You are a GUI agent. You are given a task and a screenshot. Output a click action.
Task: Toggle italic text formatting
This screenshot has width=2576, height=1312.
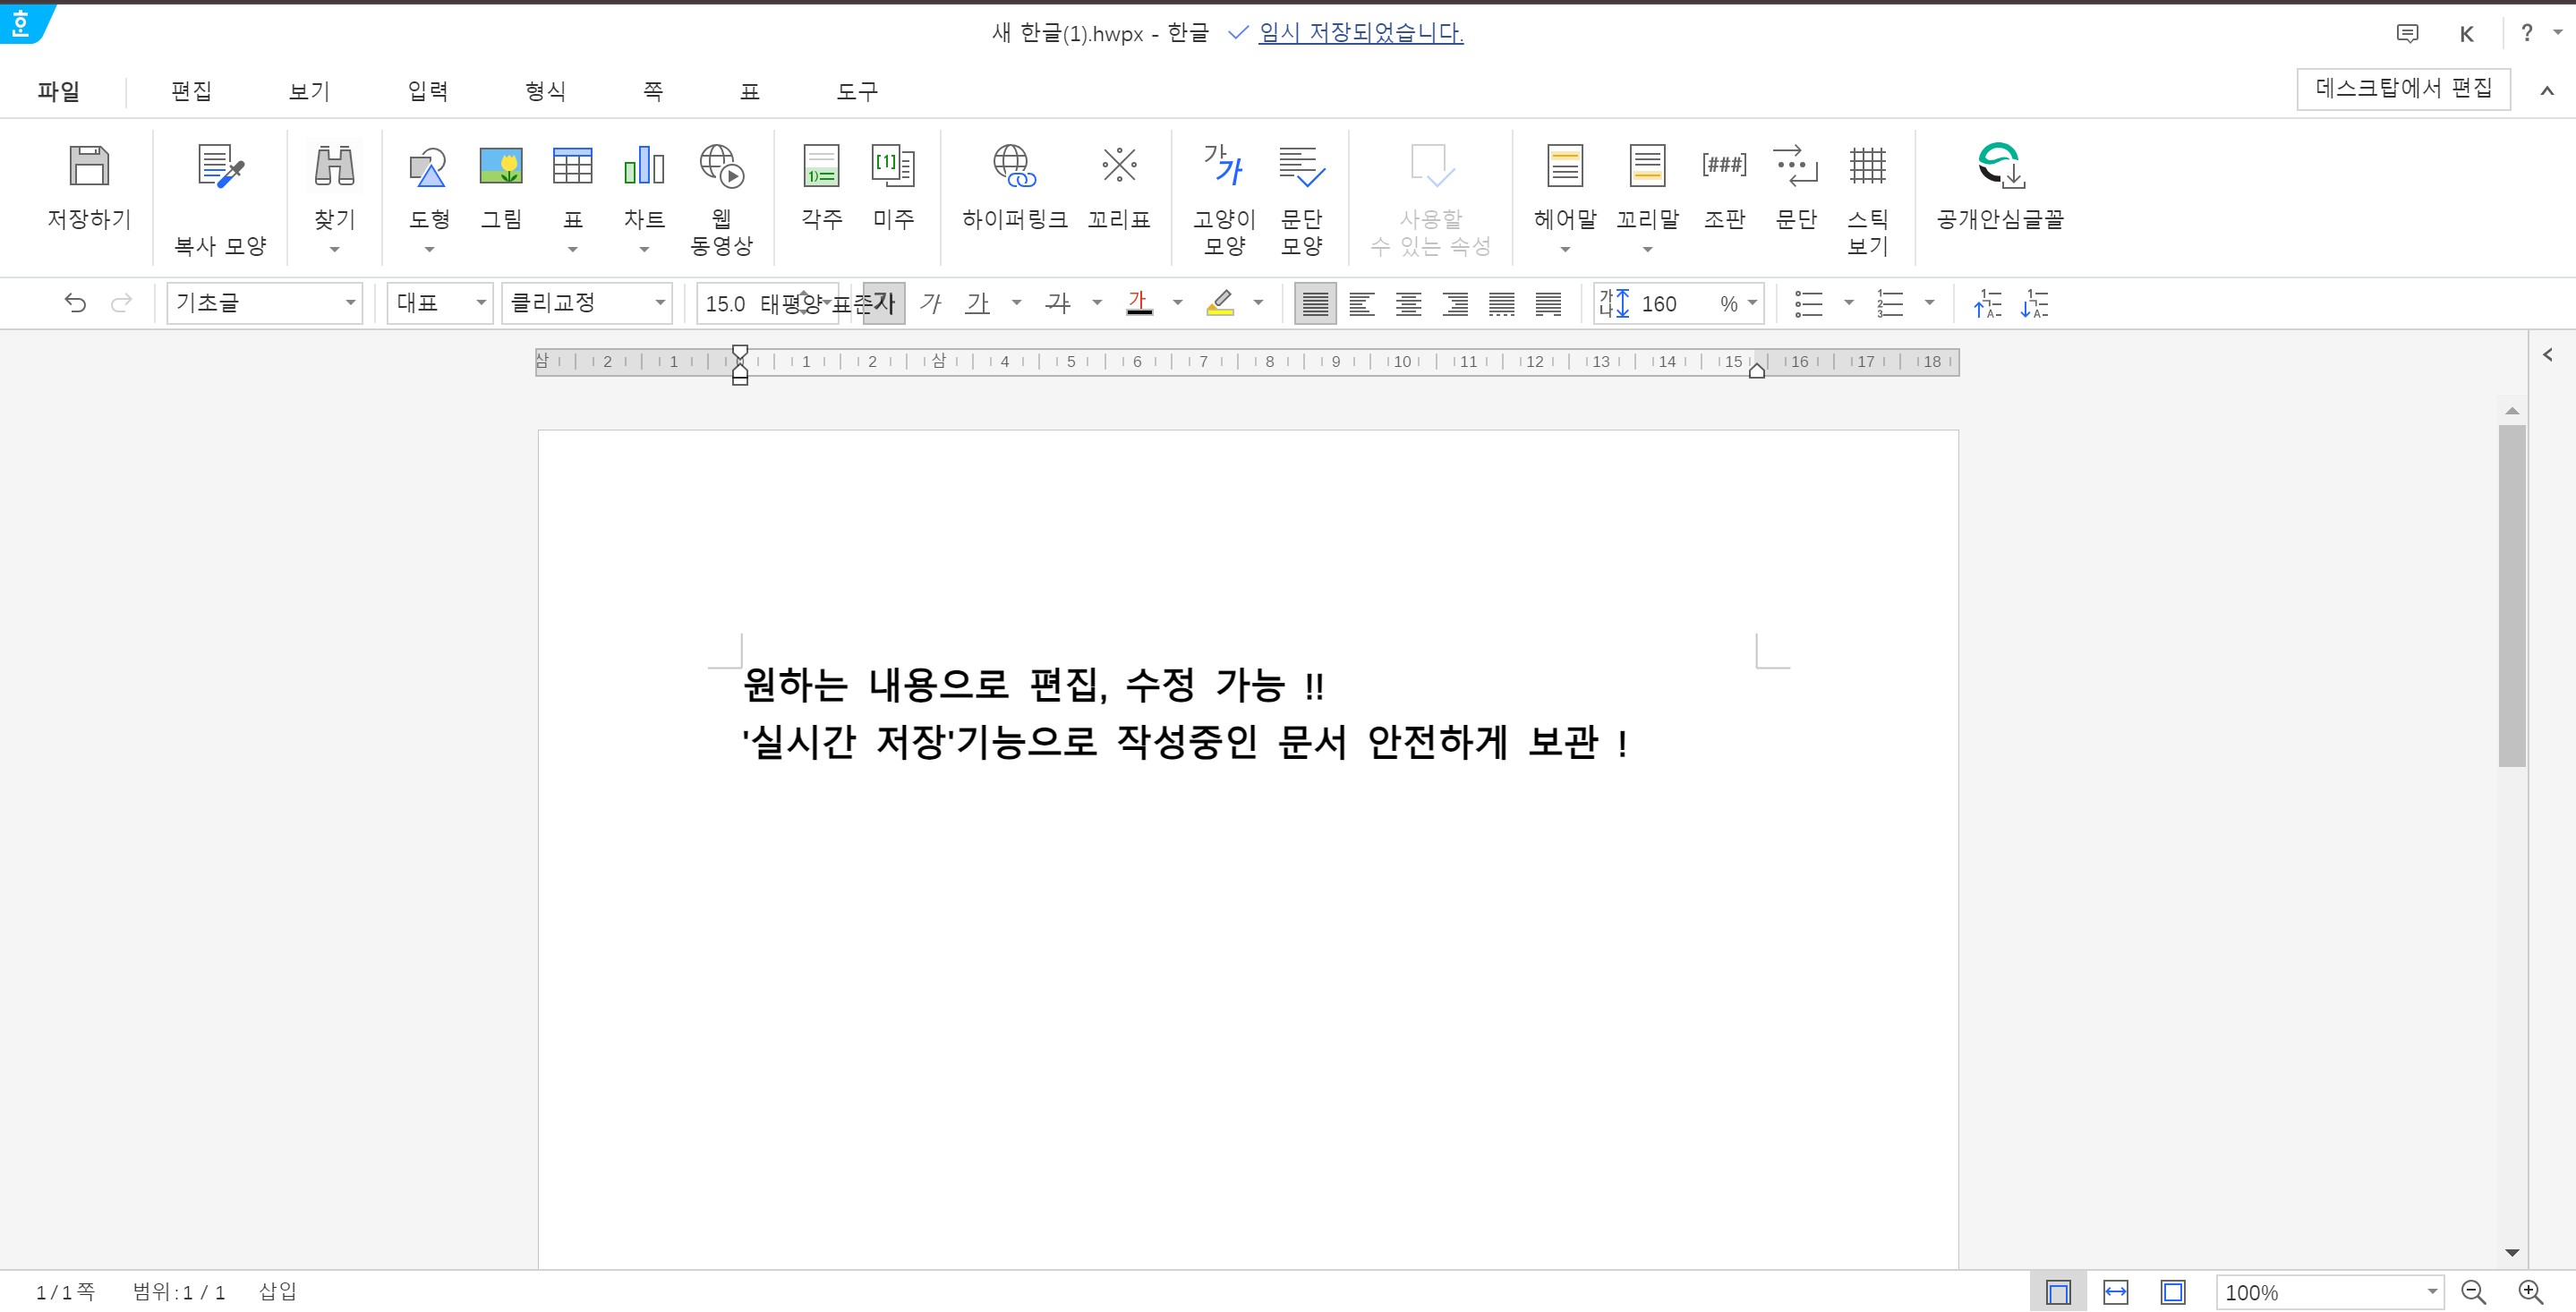click(931, 303)
